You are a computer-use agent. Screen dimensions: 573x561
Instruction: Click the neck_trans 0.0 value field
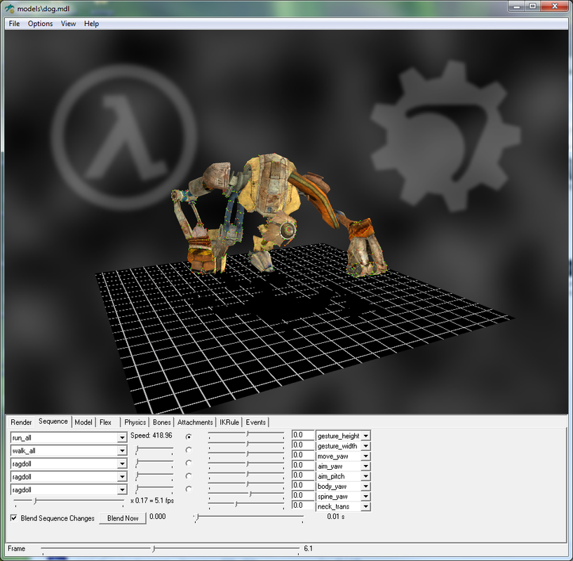(x=302, y=506)
